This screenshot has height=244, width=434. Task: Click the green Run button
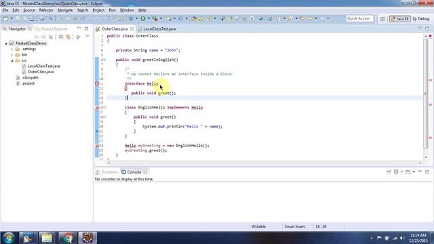pyautogui.click(x=143, y=18)
